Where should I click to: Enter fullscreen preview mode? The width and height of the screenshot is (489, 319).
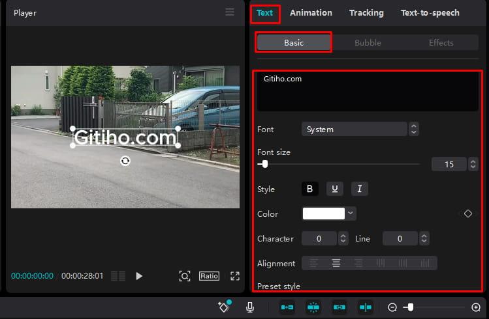tap(235, 276)
